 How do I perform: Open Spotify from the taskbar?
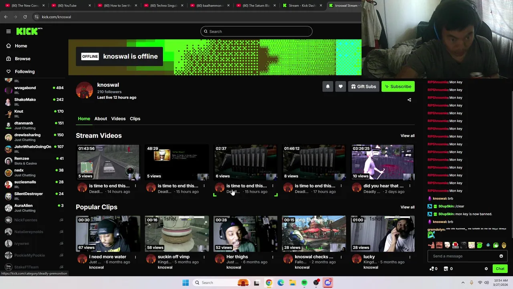[304, 283]
